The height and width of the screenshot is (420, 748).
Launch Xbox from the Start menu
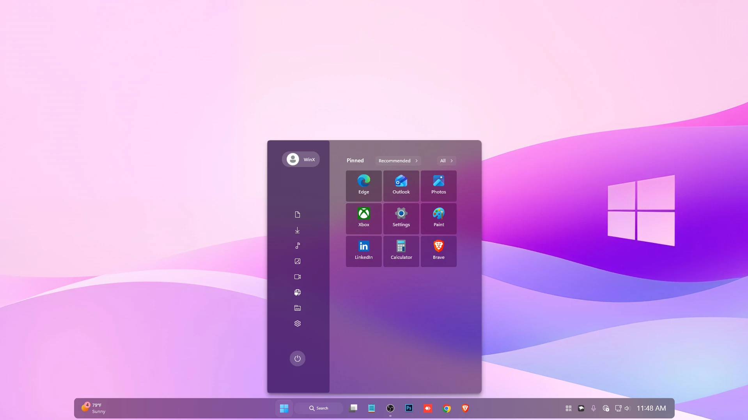coord(363,218)
